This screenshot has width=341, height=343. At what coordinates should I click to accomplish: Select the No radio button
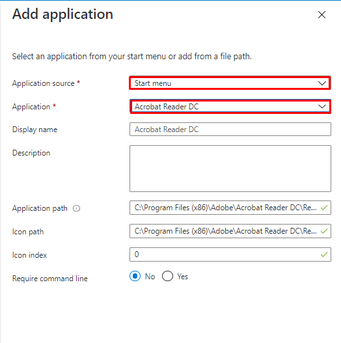point(135,276)
